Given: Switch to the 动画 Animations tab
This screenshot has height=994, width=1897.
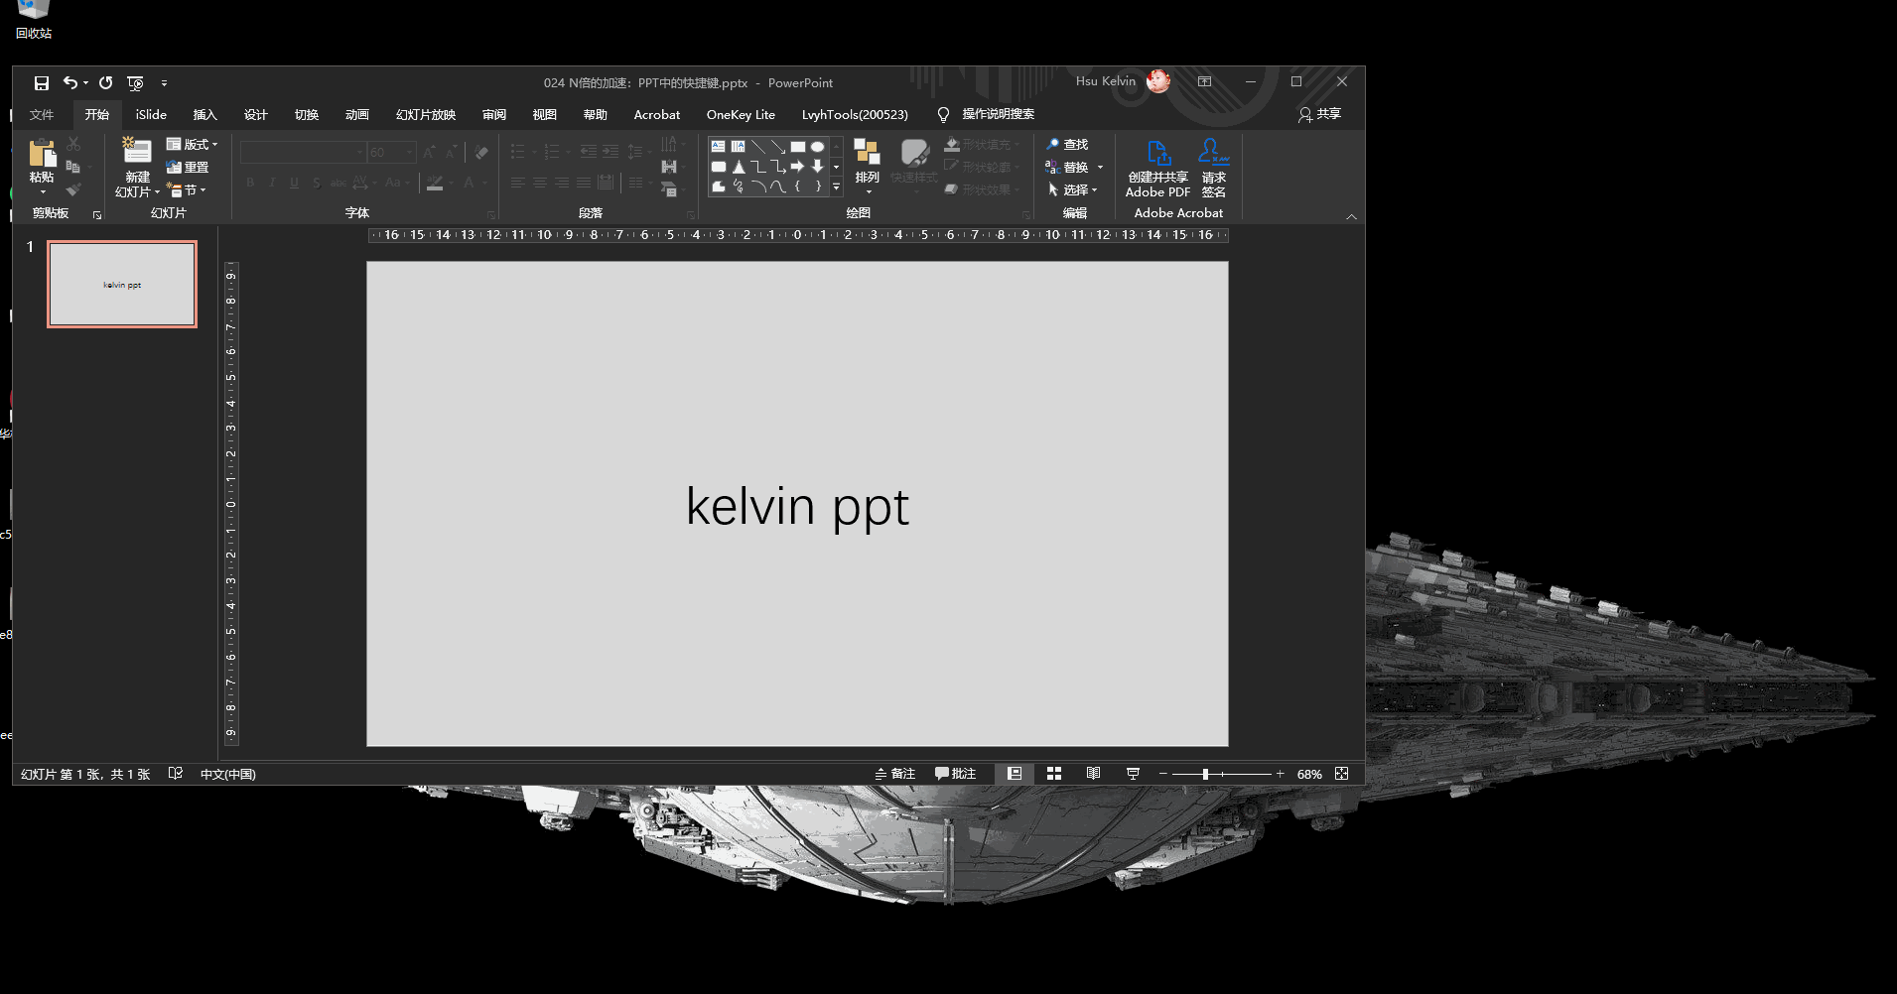Looking at the screenshot, I should 356,115.
